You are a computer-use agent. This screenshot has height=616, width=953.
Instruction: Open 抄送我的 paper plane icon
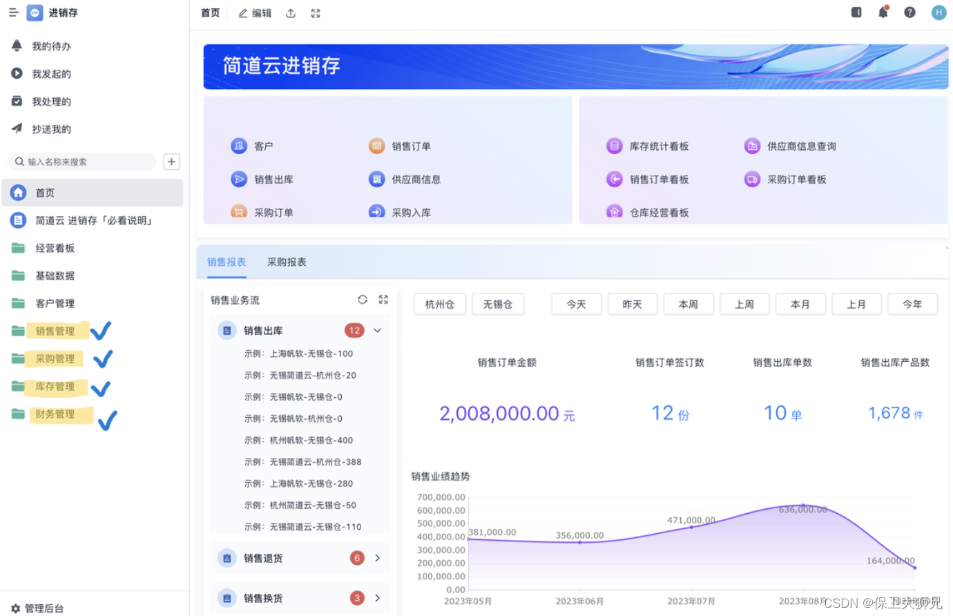click(x=17, y=128)
